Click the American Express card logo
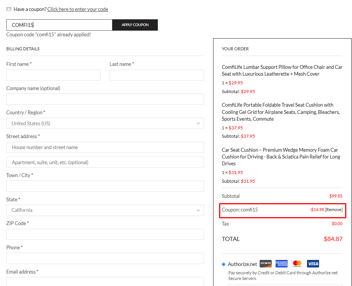 point(282,264)
